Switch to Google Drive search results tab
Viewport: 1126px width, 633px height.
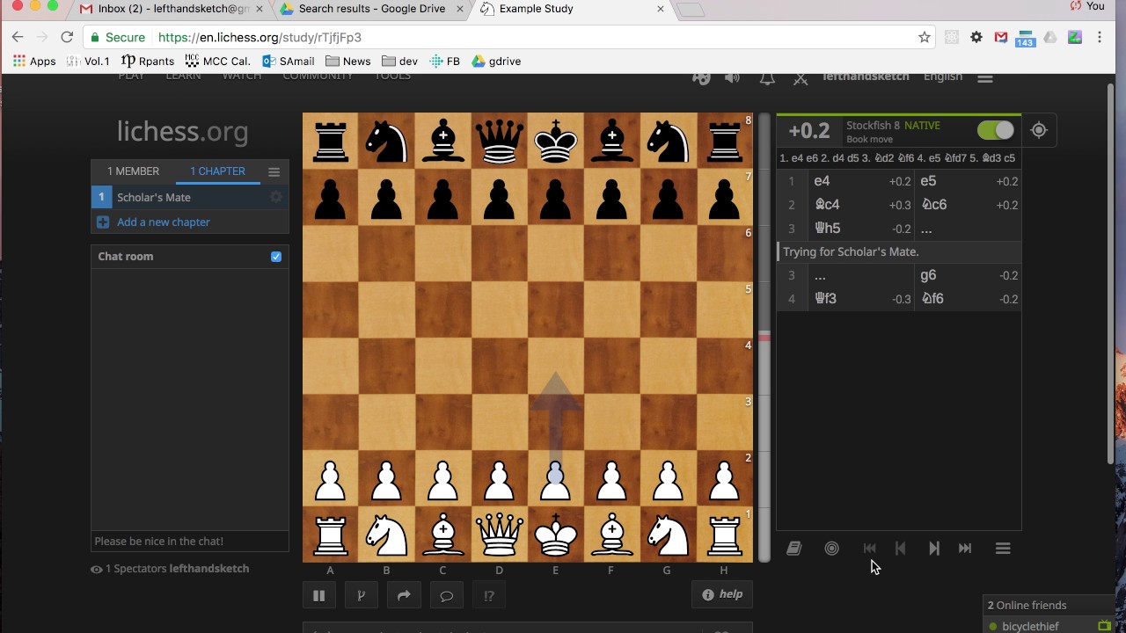(x=371, y=9)
